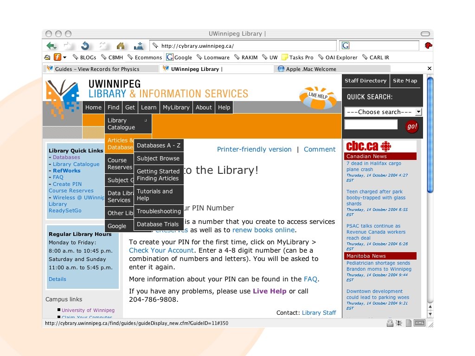The image size is (475, 356).
Task: Go to the browser Home page icon
Action: [121, 46]
